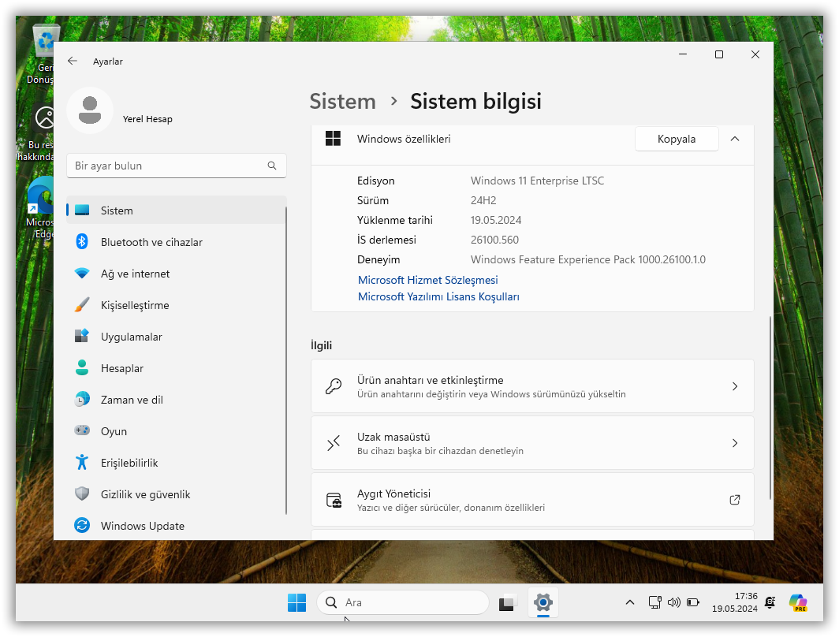Select Zaman ve dil in sidebar

[x=177, y=400]
